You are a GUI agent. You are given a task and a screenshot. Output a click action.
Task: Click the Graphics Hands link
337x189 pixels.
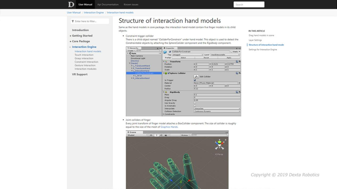coord(169,127)
